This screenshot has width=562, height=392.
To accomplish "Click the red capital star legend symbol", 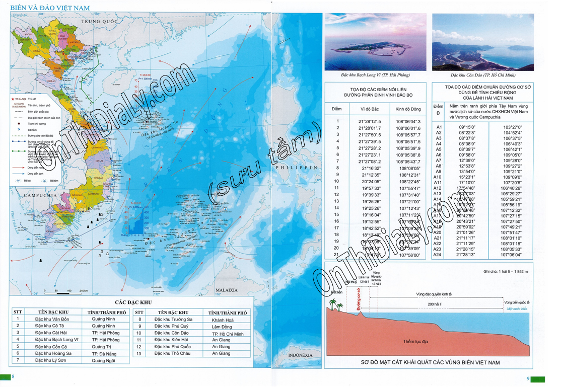I will 12,100.
